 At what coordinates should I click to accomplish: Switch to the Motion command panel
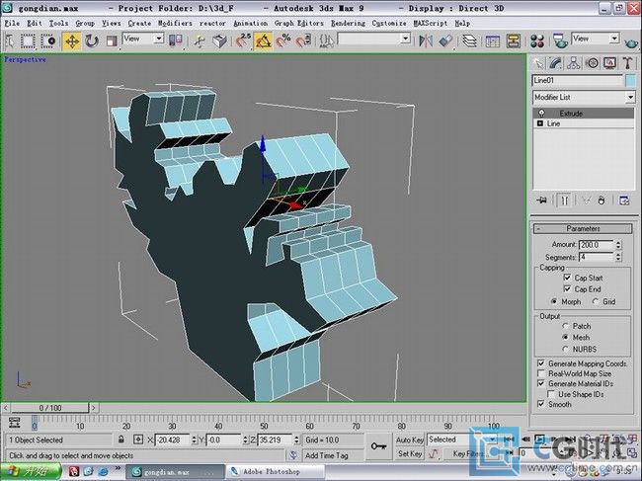(x=592, y=63)
